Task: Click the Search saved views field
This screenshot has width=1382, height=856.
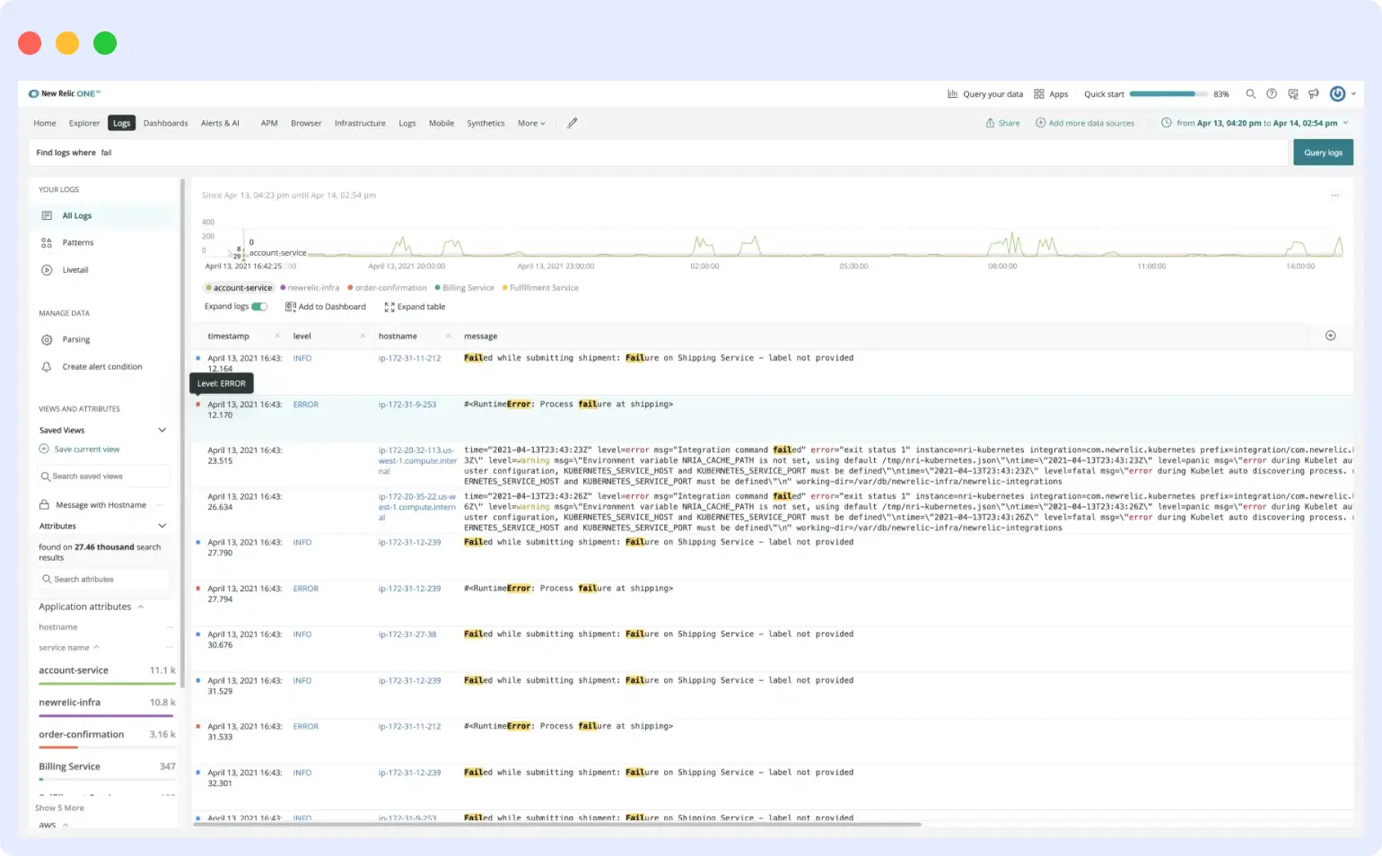Action: click(104, 476)
